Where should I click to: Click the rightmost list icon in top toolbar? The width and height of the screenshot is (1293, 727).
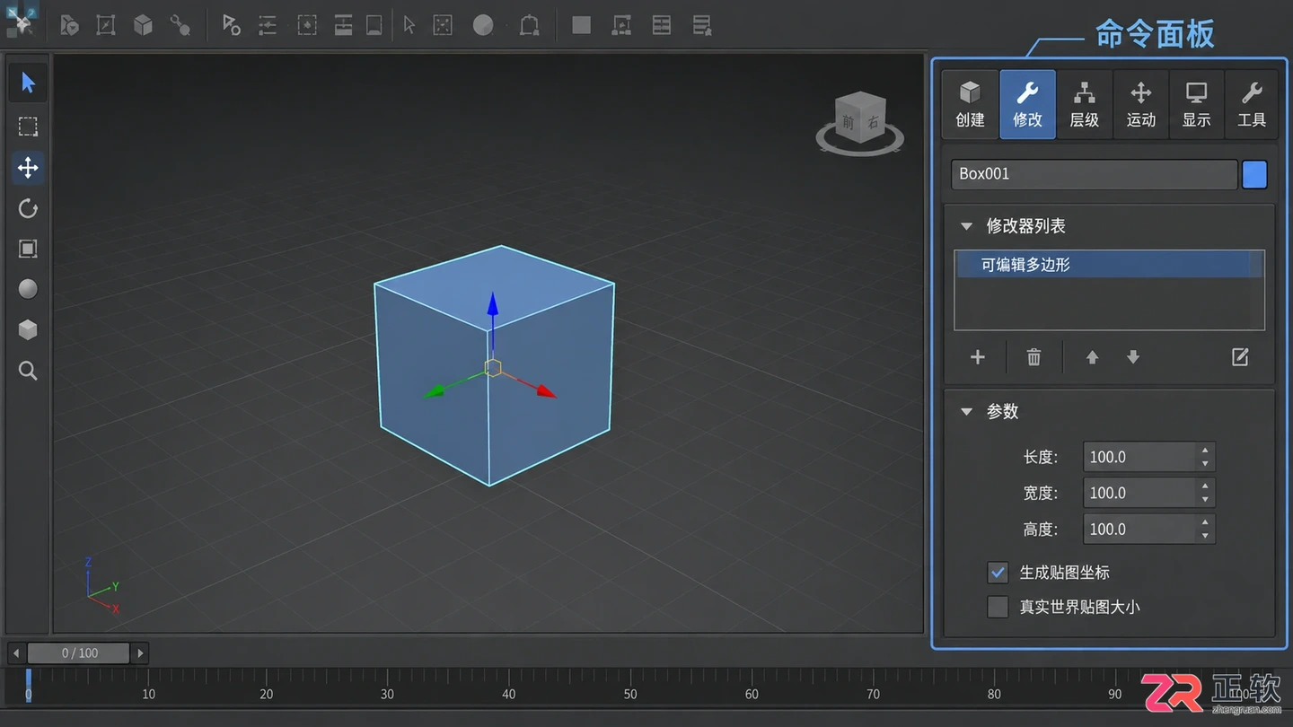click(702, 25)
